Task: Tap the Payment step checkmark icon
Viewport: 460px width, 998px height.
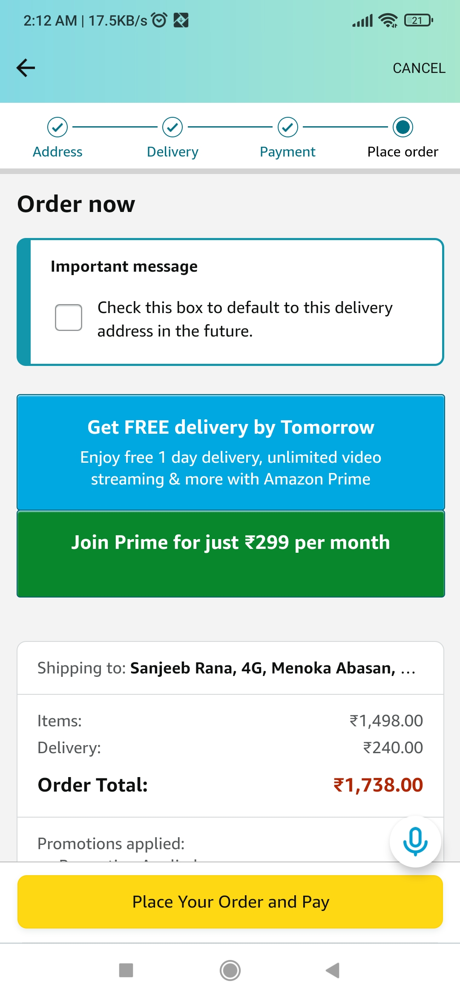Action: click(x=288, y=127)
